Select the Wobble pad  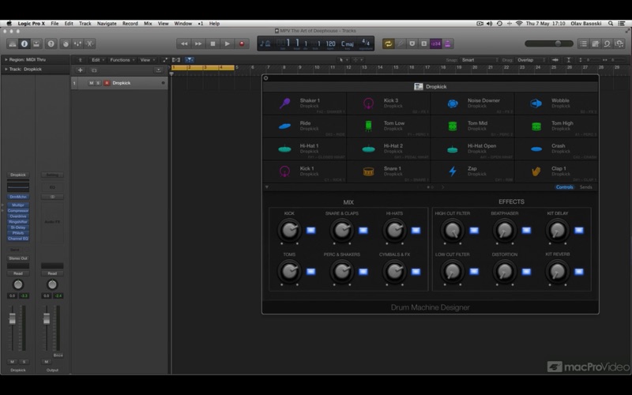[556, 103]
